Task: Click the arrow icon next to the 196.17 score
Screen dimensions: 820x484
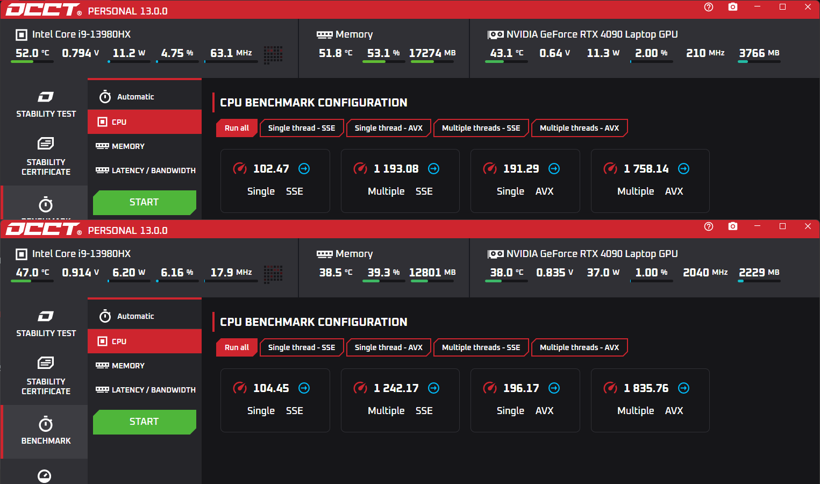Action: pos(554,388)
